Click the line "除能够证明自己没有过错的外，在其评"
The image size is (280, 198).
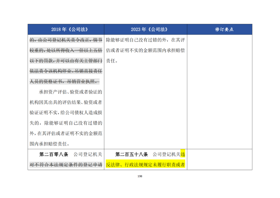(x=145, y=40)
